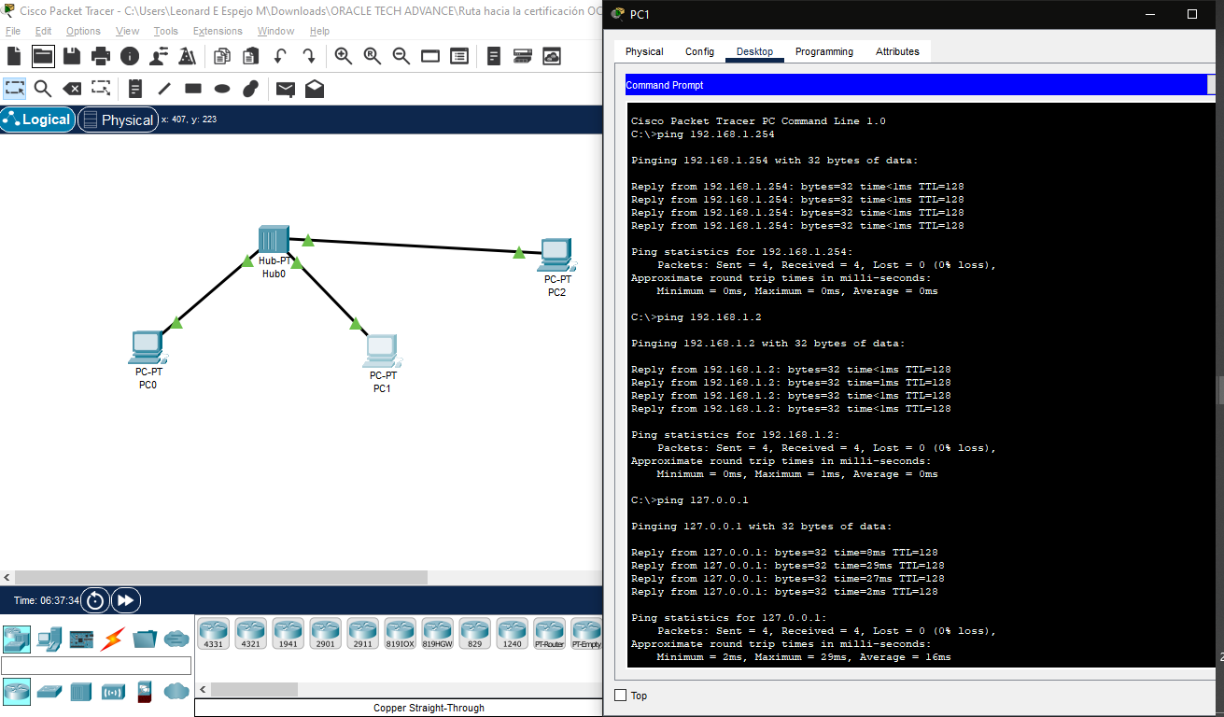This screenshot has width=1224, height=717.
Task: Click the Hub0 device in workspace
Action: [x=274, y=241]
